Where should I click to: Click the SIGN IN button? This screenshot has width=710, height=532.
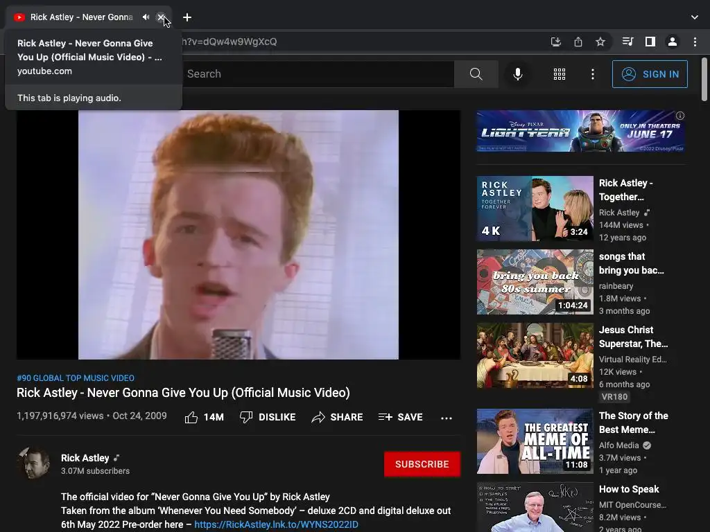click(650, 74)
